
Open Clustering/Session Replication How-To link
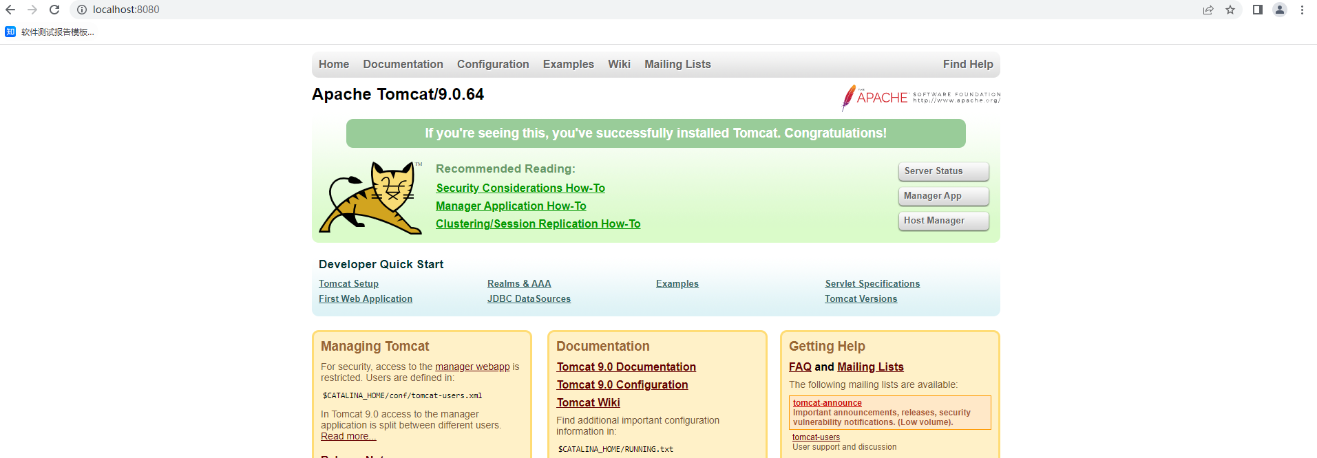point(538,223)
